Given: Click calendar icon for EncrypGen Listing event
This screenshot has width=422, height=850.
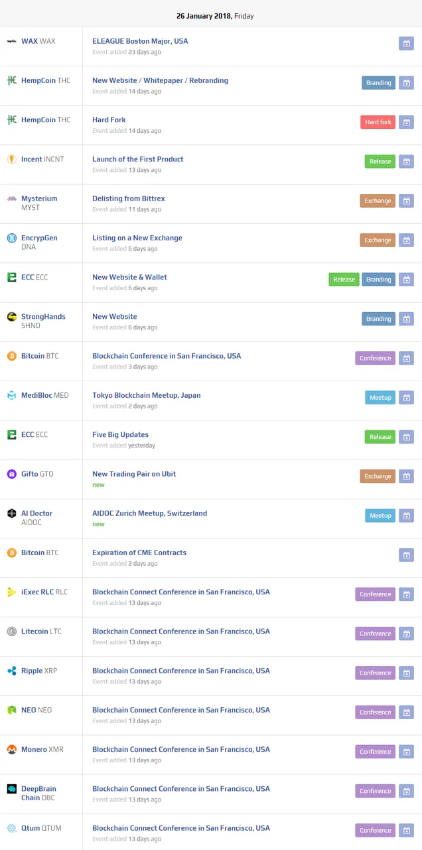Looking at the screenshot, I should (406, 240).
